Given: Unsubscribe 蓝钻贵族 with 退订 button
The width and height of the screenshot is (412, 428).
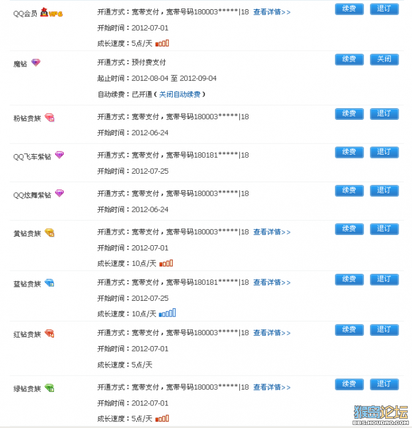Looking at the screenshot, I should click(384, 279).
